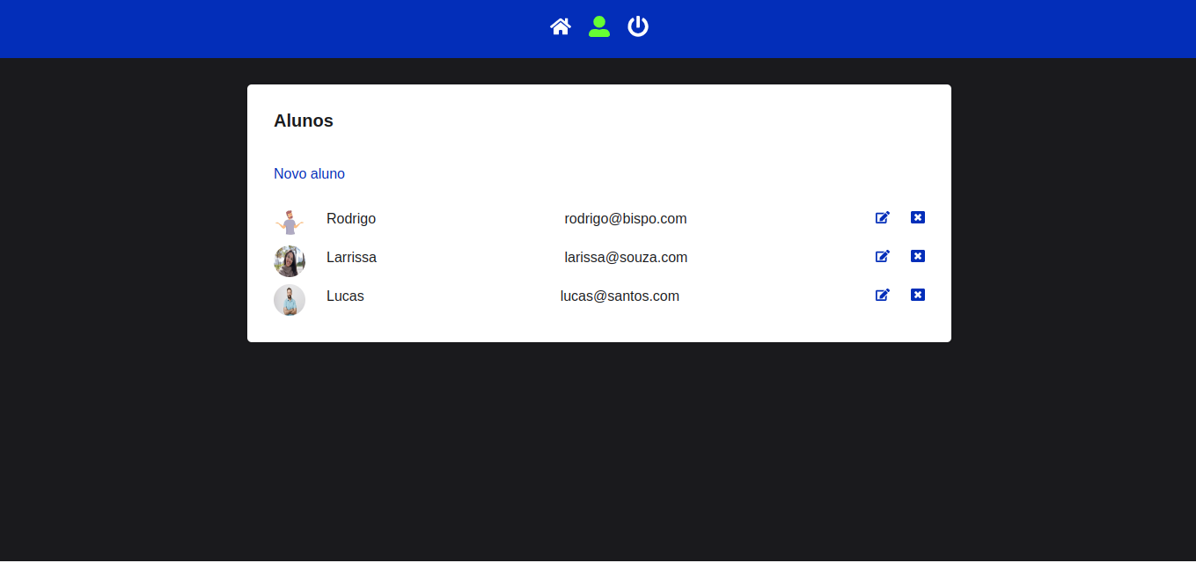
Task: Click the email rodrigo@bispo.com
Action: pyautogui.click(x=626, y=219)
